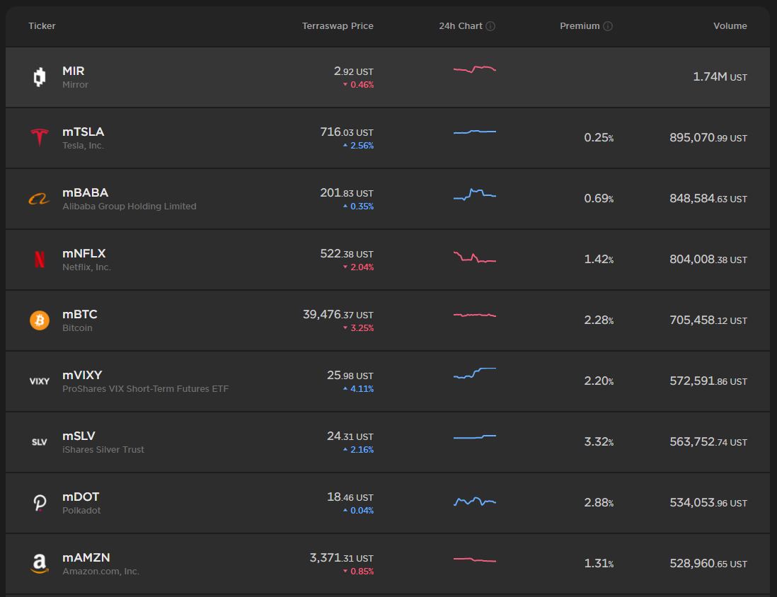This screenshot has width=777, height=597.
Task: Sort by Volume column header
Action: coord(730,25)
